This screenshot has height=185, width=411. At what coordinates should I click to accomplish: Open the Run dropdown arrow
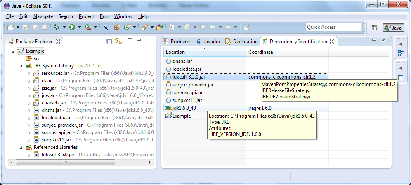pos(80,27)
